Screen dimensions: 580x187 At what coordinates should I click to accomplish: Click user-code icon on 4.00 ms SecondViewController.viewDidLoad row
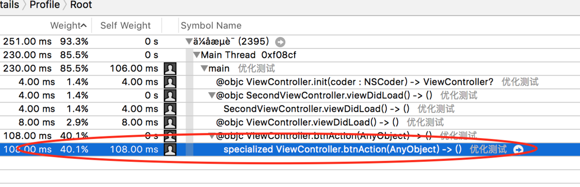point(170,109)
